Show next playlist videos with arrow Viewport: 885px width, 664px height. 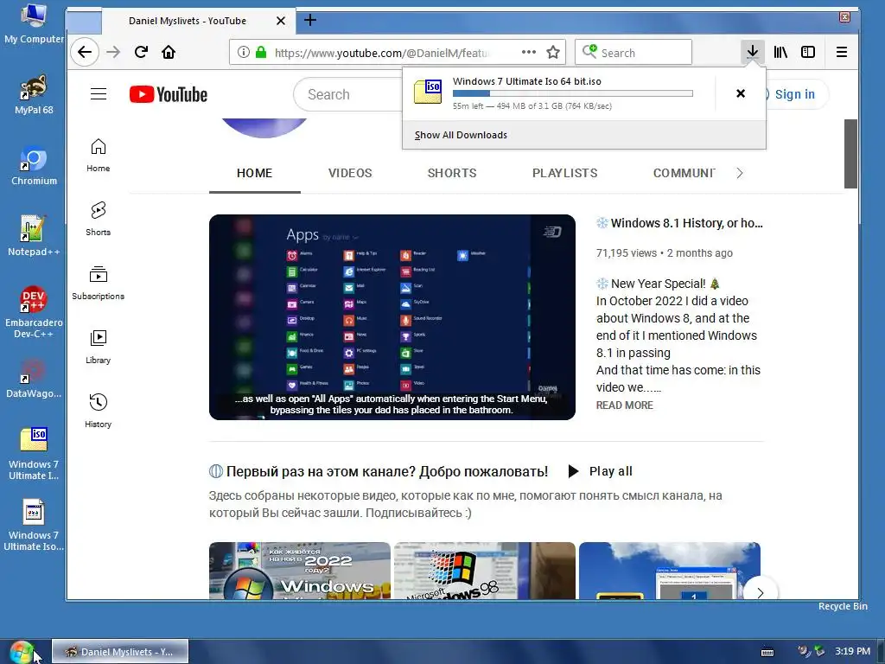pyautogui.click(x=761, y=592)
